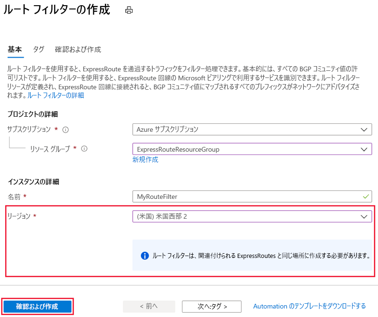The image size is (378, 317).
Task: Click the 新規作成 link under resource group
Action: tap(146, 160)
